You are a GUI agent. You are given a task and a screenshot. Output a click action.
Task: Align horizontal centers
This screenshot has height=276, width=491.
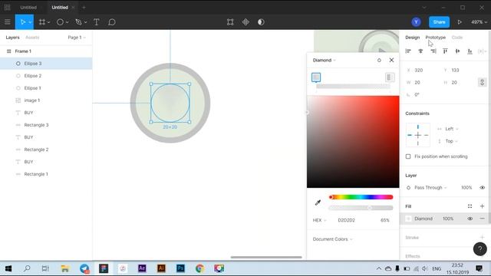[420, 51]
